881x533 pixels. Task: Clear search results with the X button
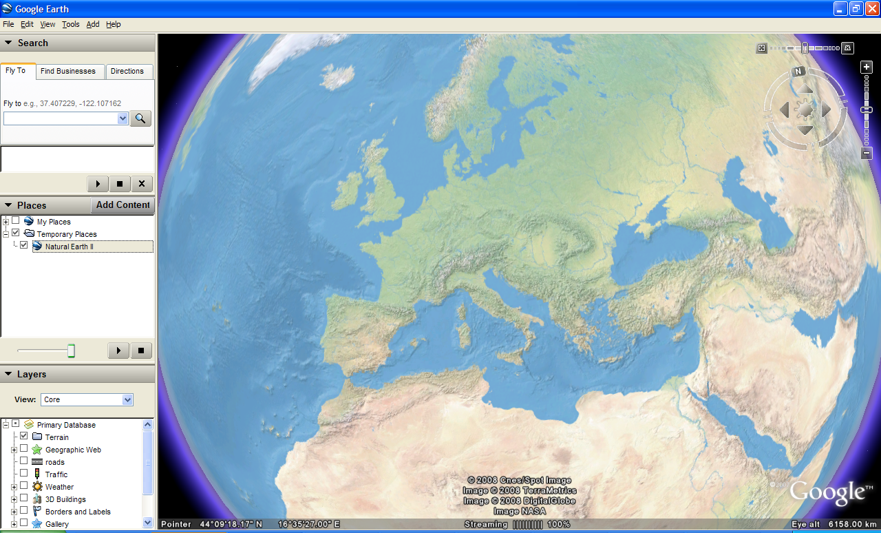click(x=142, y=184)
